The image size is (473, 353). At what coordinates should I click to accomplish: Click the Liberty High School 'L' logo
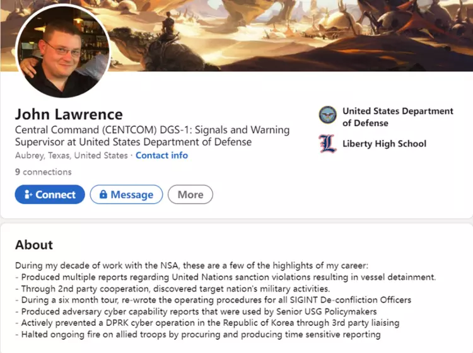pos(328,144)
